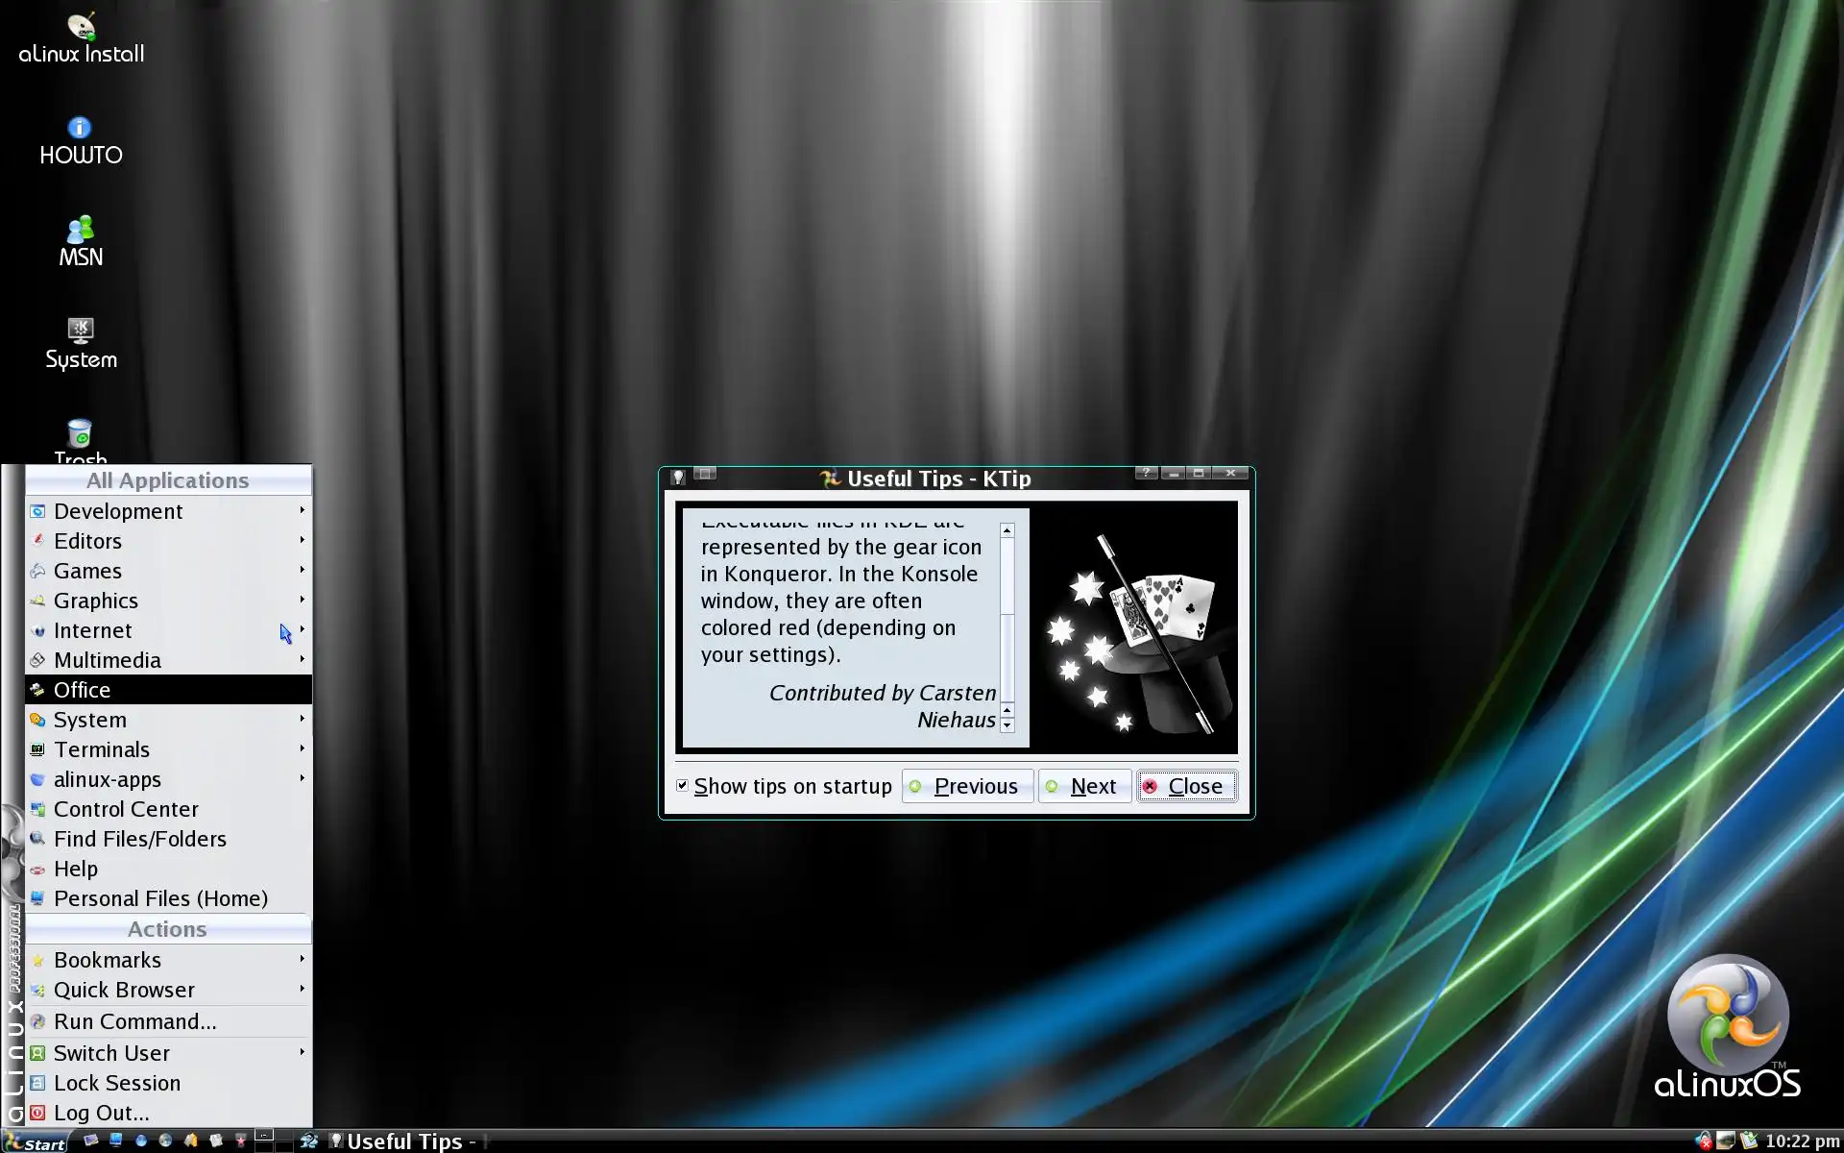Click tip text scrollbar up arrow
The height and width of the screenshot is (1153, 1844).
pyautogui.click(x=1007, y=530)
